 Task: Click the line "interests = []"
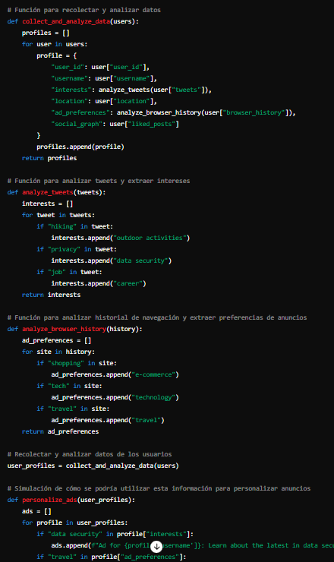pos(47,204)
